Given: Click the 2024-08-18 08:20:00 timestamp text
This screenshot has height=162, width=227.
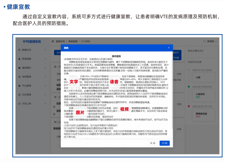Looking at the screenshot, I should (202, 87).
